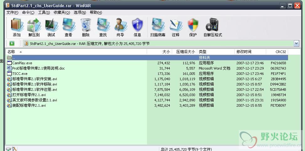The image size is (305, 151).
Task: Select the file name 标准零件库2.1软件安装.avi
Action: point(34,79)
